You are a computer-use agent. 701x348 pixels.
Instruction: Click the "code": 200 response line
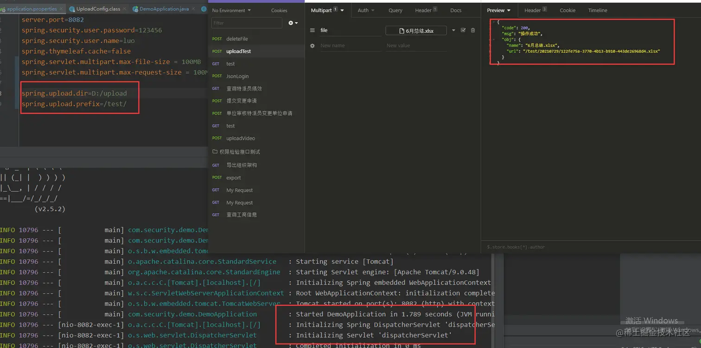tap(516, 28)
